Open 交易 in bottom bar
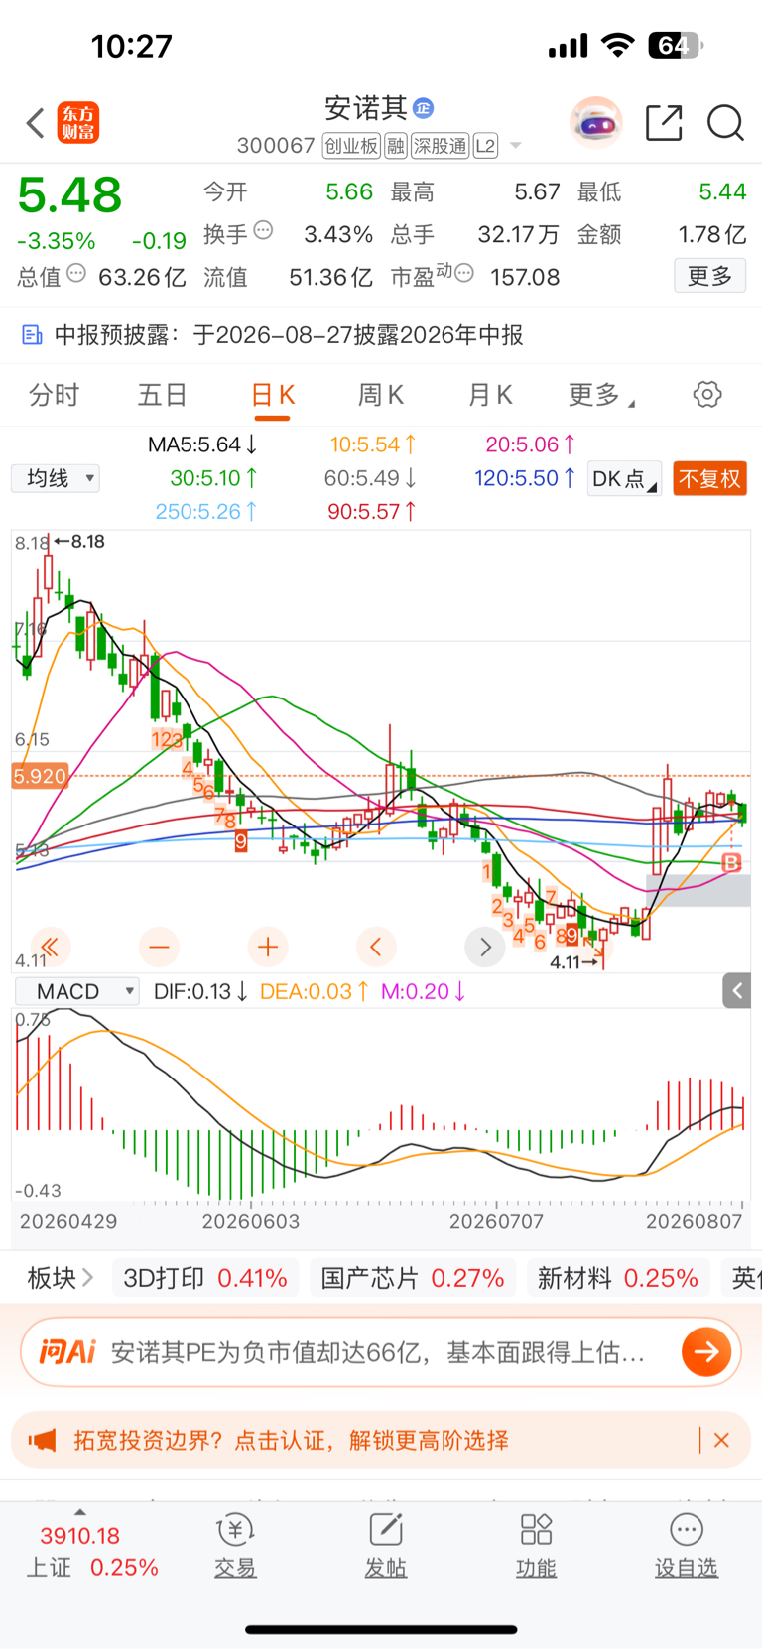This screenshot has height=1649, width=762. pyautogui.click(x=235, y=1546)
